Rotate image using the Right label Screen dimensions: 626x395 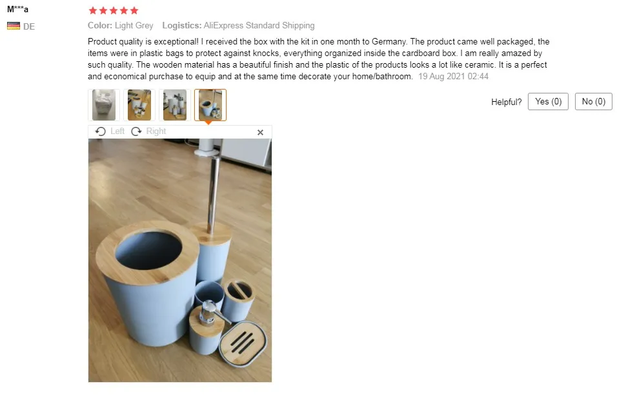(156, 131)
